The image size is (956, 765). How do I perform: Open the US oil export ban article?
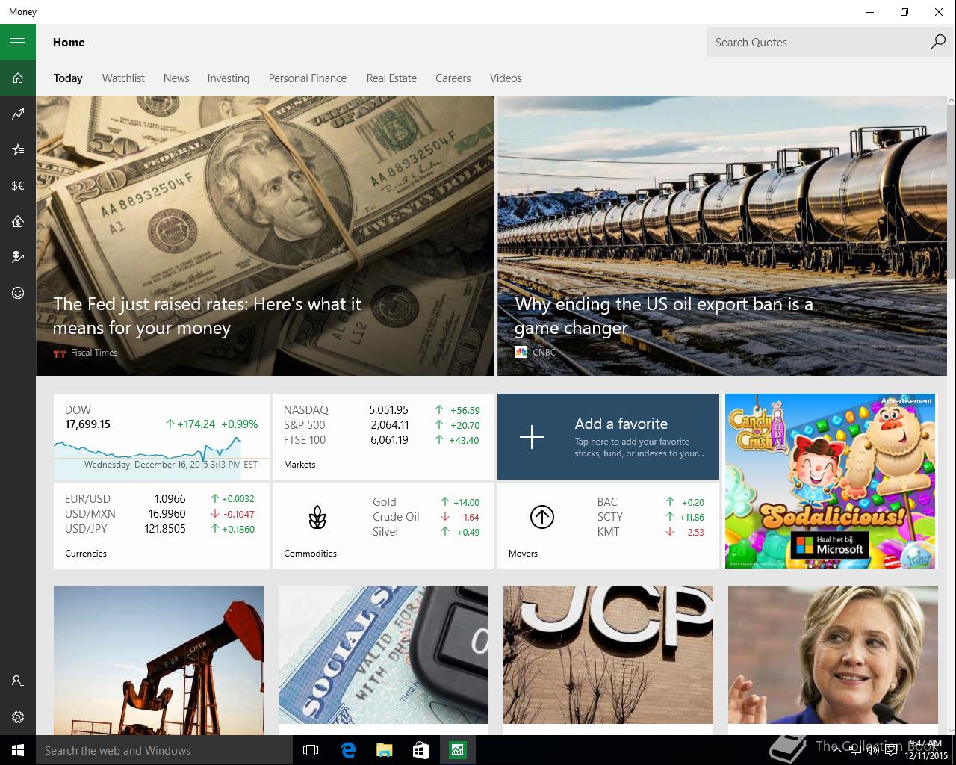[722, 235]
